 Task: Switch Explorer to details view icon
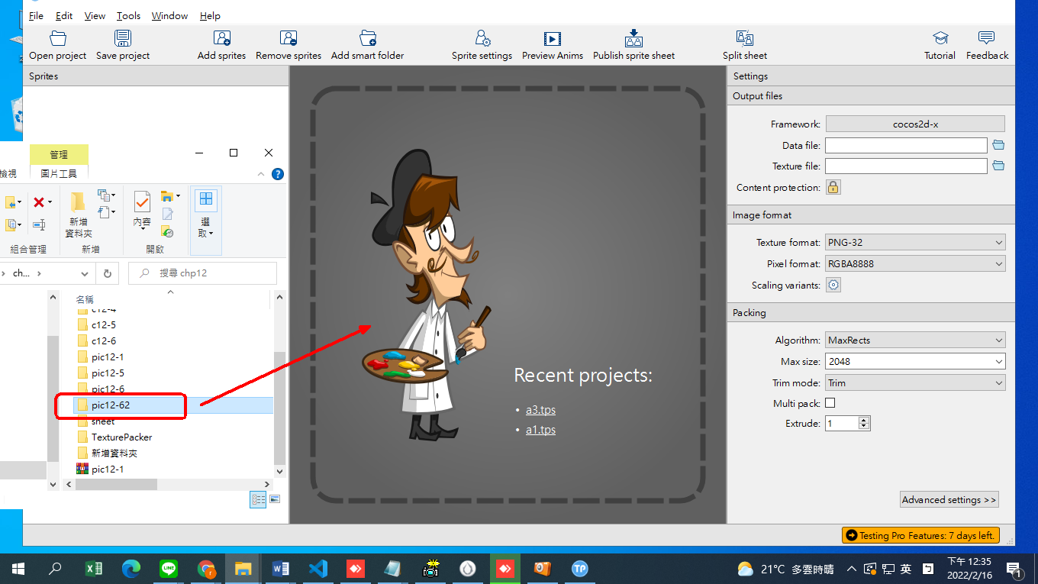click(258, 499)
